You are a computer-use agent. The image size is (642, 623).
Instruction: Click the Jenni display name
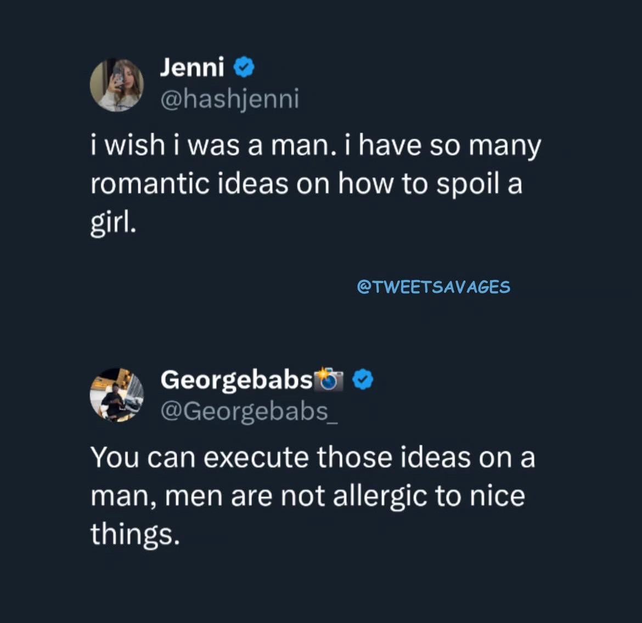click(x=192, y=67)
